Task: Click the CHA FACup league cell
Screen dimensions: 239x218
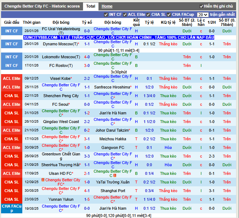Action: (12, 208)
